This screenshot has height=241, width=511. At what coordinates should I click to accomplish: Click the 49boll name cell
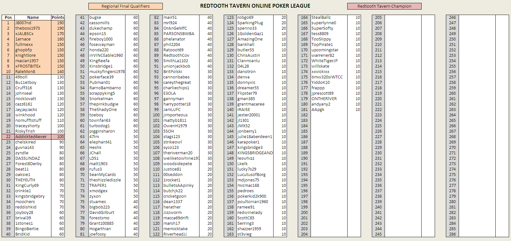(33, 77)
